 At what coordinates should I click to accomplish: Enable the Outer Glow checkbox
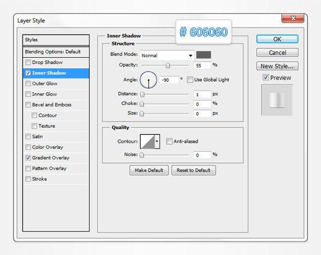pos(28,83)
